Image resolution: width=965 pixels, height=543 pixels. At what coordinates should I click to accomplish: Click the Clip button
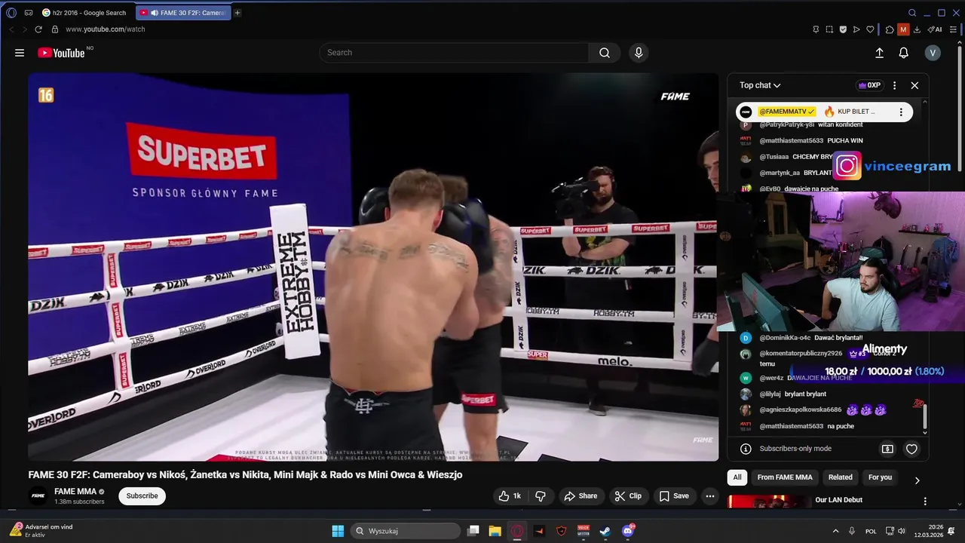pos(627,496)
